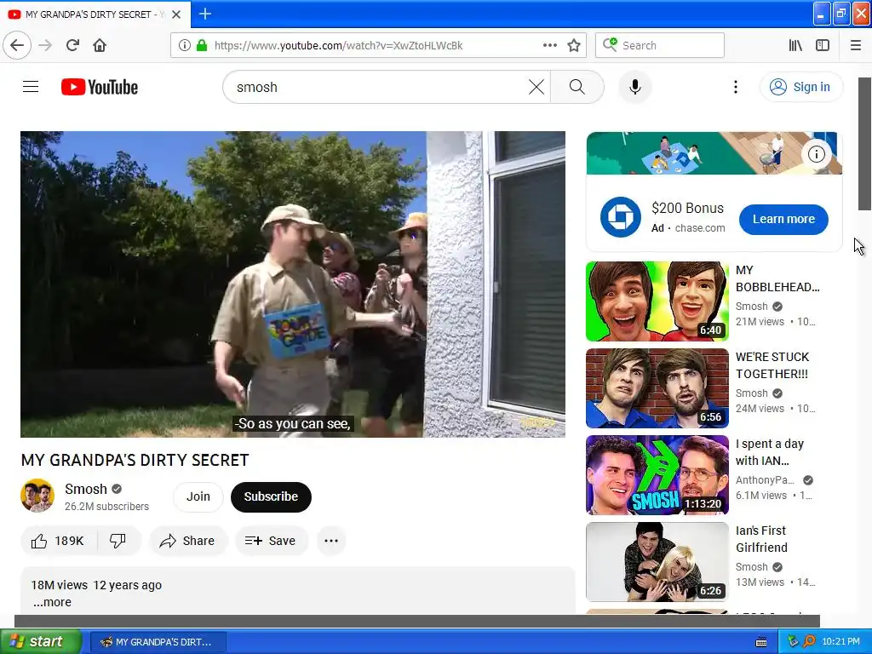This screenshot has width=872, height=654.
Task: Clear the smosh search query
Action: pos(536,87)
